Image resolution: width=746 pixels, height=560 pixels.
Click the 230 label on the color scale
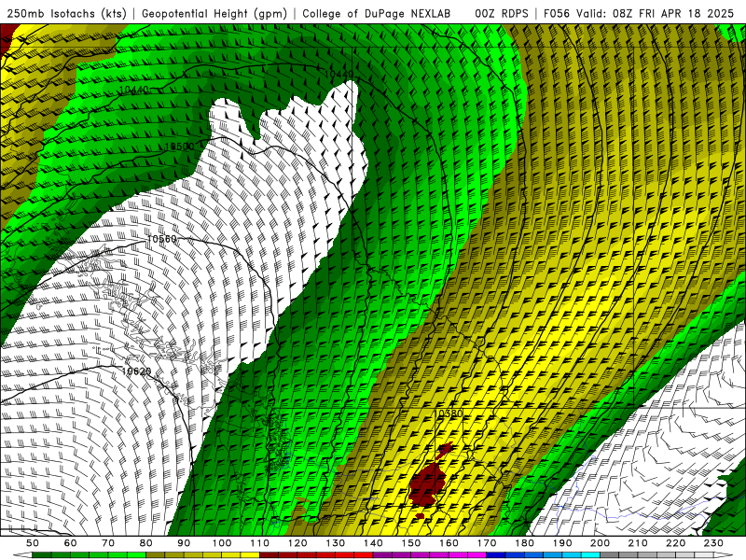tap(714, 543)
